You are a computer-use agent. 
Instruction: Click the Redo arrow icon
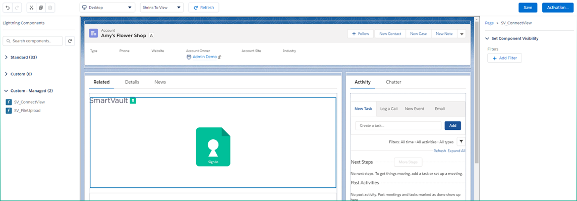[x=17, y=8]
